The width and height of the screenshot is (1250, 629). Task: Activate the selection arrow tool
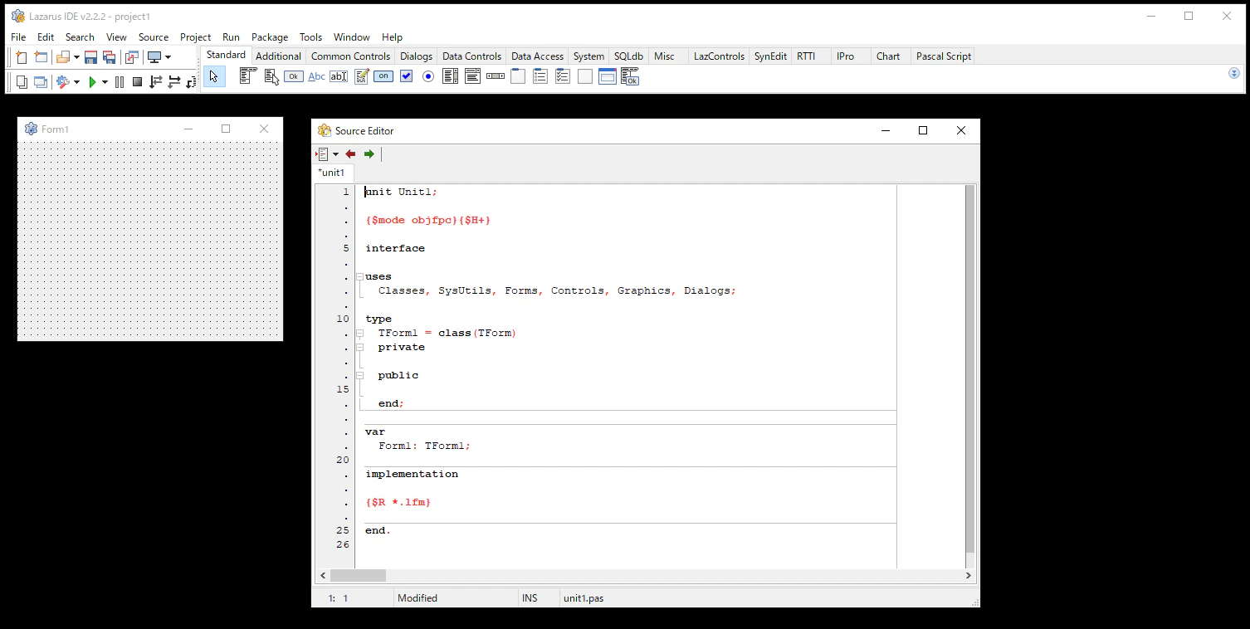coord(214,76)
